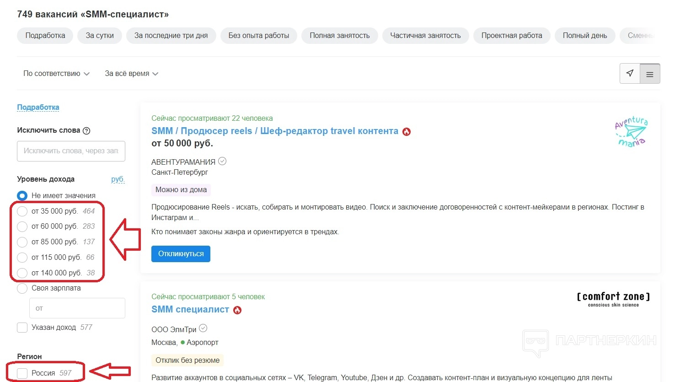This screenshot has height=382, width=680.
Task: Click the comfort zone company logo
Action: pos(613,299)
